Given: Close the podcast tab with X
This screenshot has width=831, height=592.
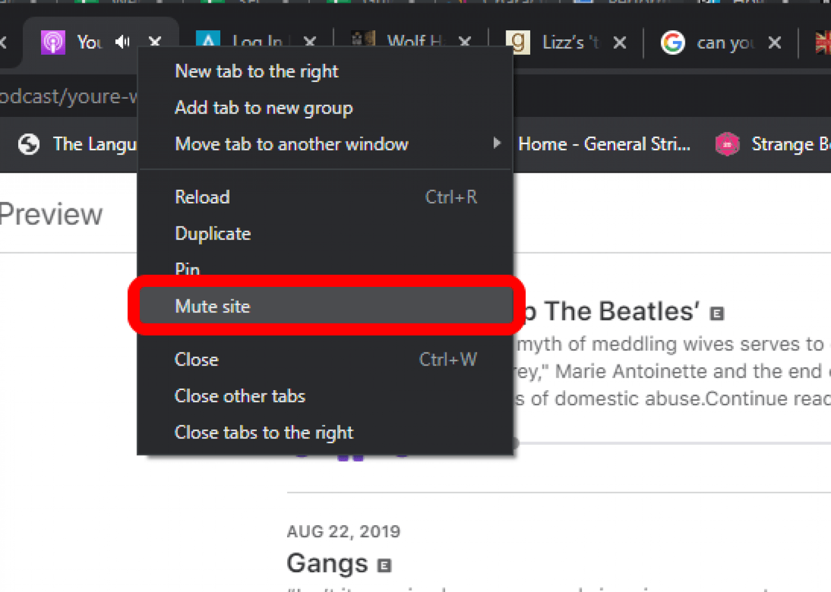Looking at the screenshot, I should click(155, 42).
